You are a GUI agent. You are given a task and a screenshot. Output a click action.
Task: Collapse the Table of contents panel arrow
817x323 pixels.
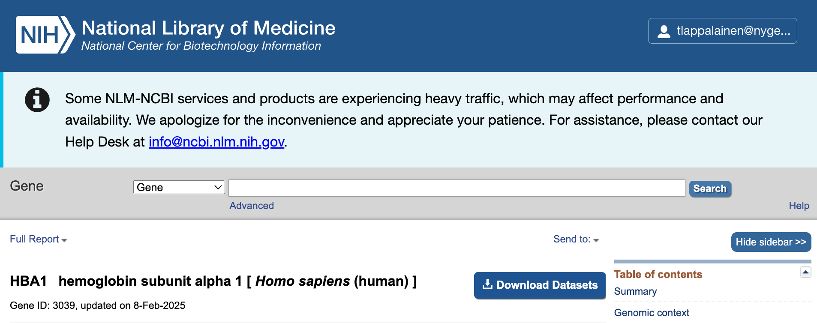(805, 272)
